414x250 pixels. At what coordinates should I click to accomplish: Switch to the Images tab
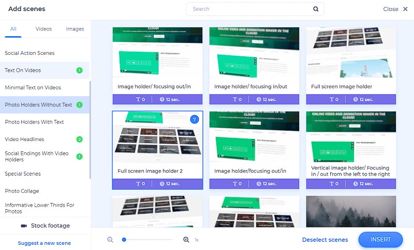click(75, 29)
